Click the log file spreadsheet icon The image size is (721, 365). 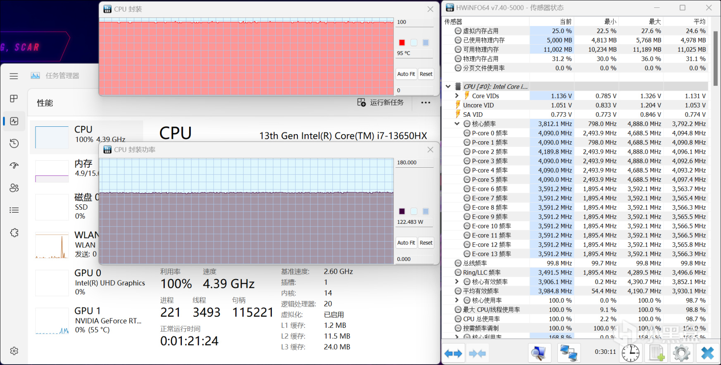pyautogui.click(x=657, y=353)
